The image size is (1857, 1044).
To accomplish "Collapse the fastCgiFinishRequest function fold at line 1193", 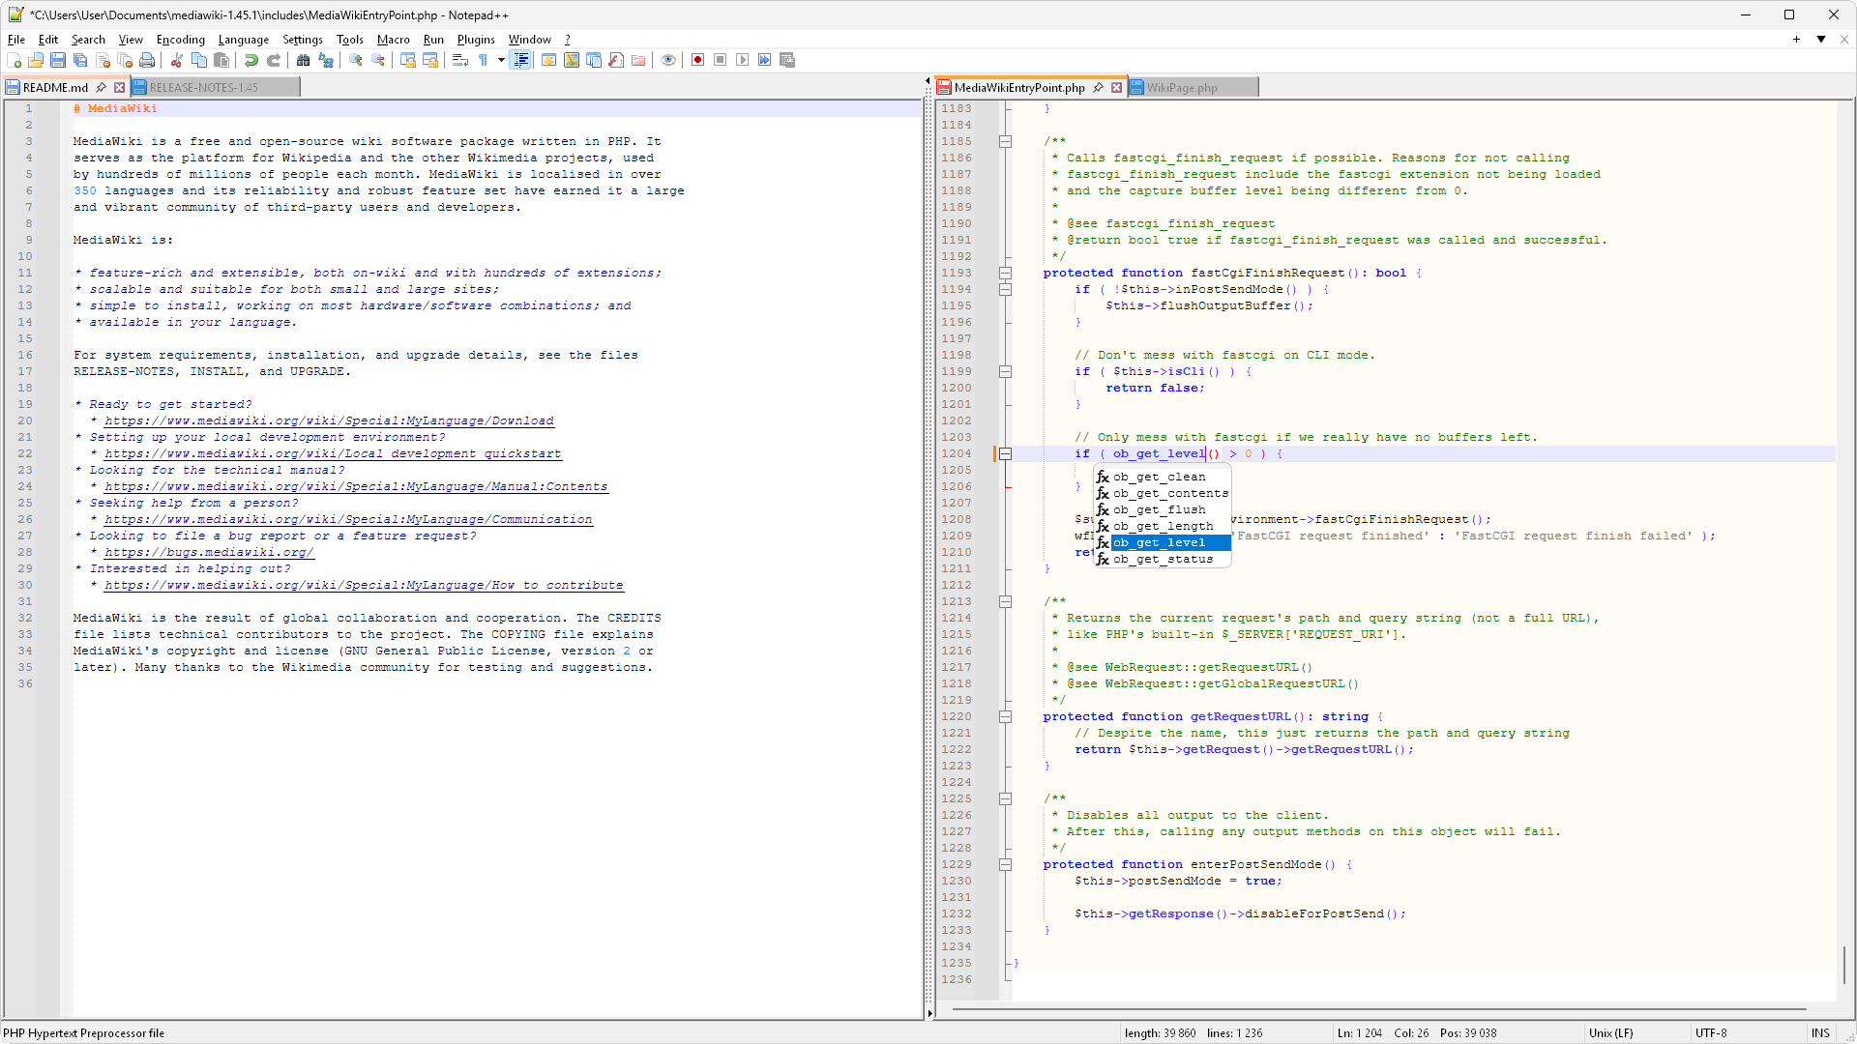I will point(1006,273).
